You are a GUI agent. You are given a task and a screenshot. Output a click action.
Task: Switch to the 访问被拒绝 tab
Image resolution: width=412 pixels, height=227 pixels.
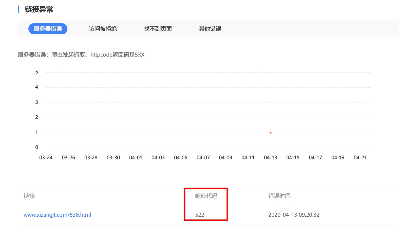click(103, 29)
